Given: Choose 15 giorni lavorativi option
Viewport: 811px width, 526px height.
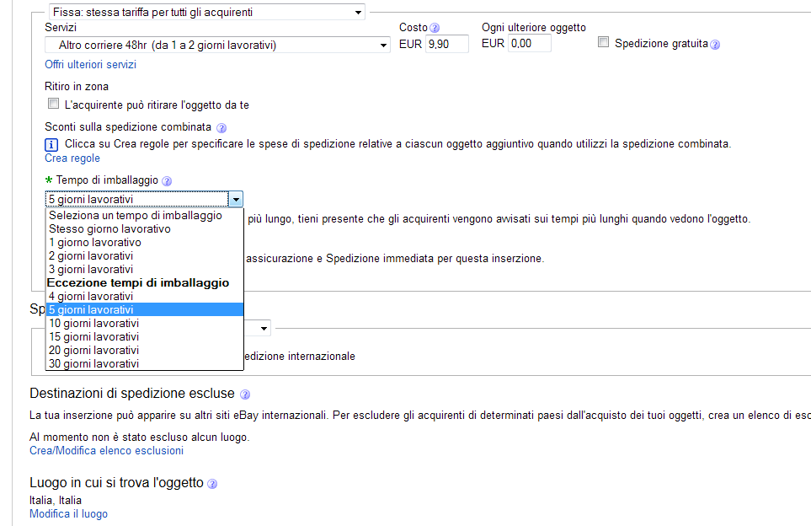Looking at the screenshot, I should click(x=144, y=336).
